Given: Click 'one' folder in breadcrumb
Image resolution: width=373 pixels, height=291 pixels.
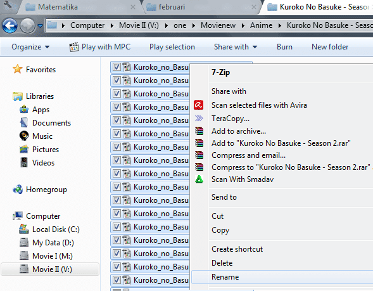Looking at the screenshot, I should (180, 25).
